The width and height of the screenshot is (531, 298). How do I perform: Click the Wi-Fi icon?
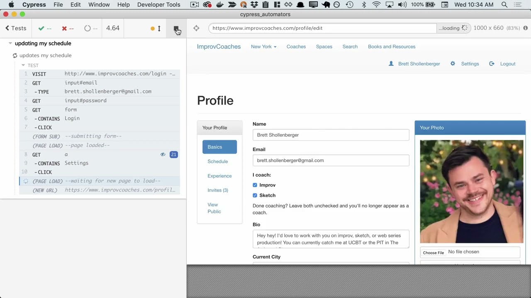376,5
